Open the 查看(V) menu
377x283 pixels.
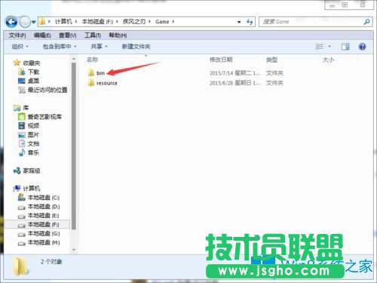(68, 35)
